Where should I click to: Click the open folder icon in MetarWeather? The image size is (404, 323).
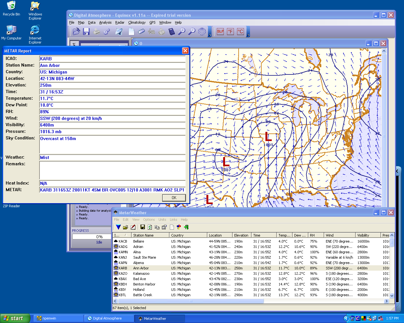click(125, 227)
